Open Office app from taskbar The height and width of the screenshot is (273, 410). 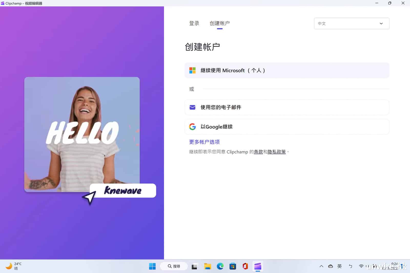tap(245, 266)
